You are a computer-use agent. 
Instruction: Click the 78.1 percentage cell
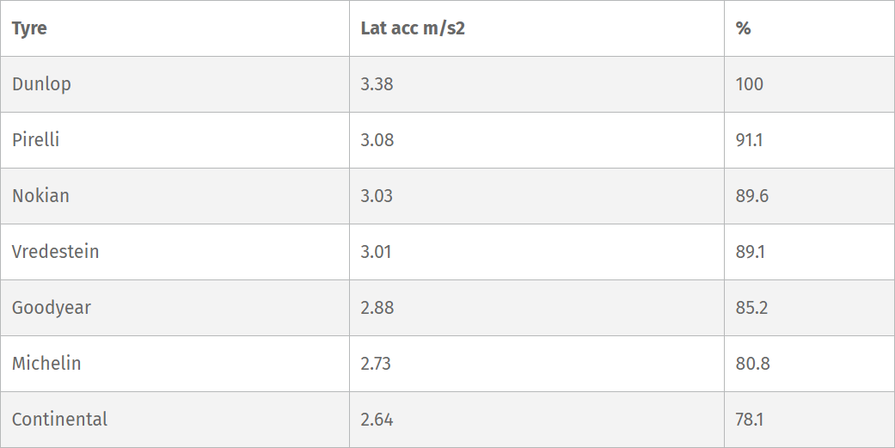pos(750,420)
